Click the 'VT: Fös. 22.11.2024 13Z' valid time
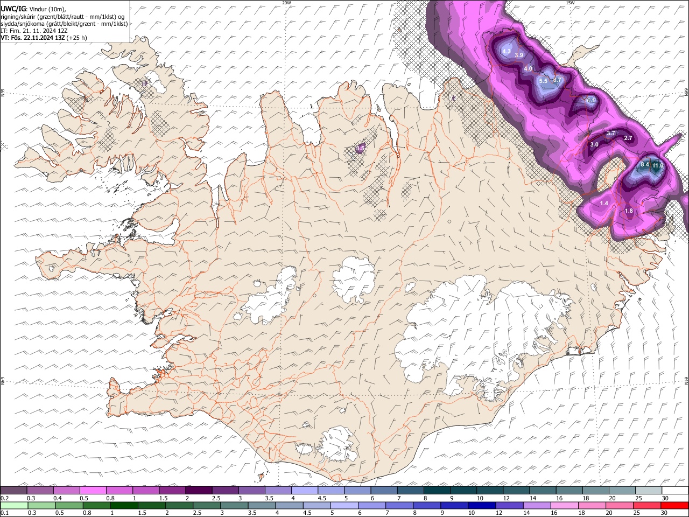The height and width of the screenshot is (517, 689). (x=33, y=38)
